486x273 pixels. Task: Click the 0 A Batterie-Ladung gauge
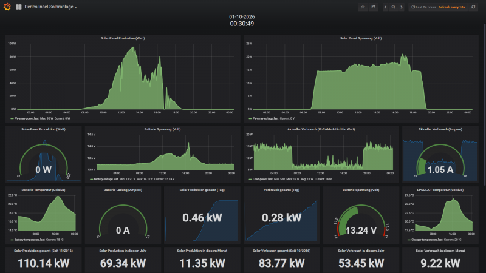[123, 222]
